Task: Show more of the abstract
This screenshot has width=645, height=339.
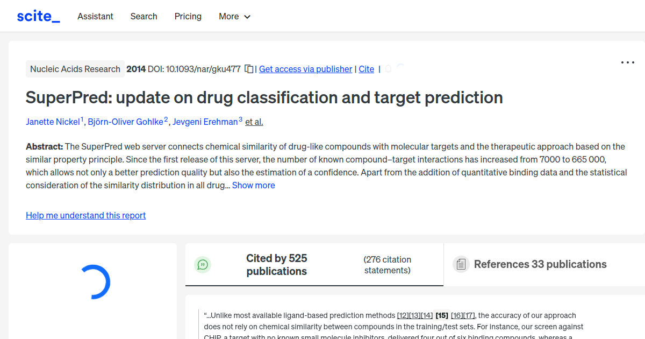Action: click(253, 185)
